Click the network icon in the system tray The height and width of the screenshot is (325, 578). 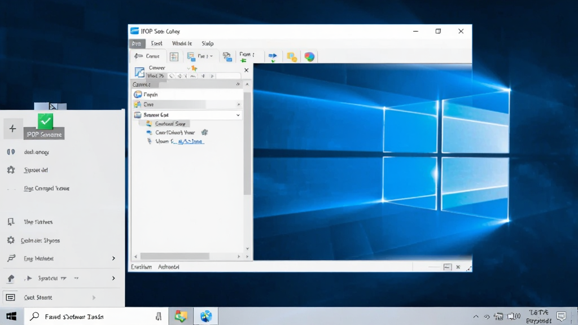pyautogui.click(x=499, y=316)
